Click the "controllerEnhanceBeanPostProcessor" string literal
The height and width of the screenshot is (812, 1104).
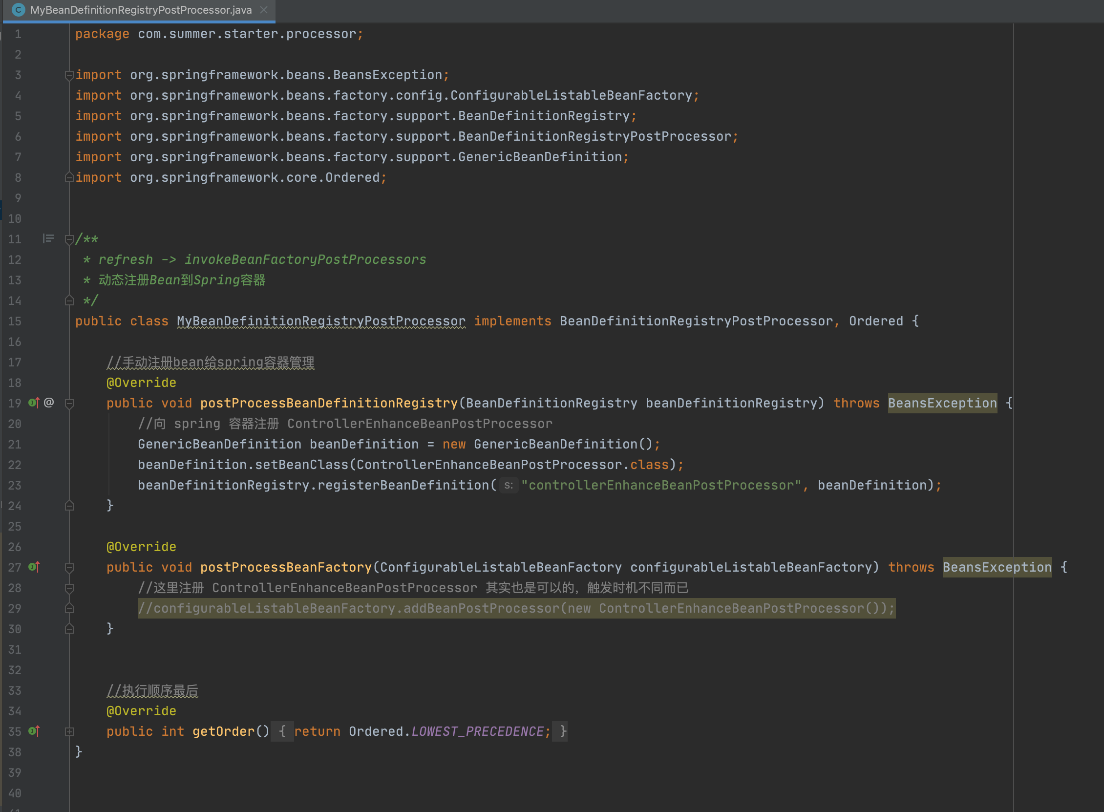(661, 486)
